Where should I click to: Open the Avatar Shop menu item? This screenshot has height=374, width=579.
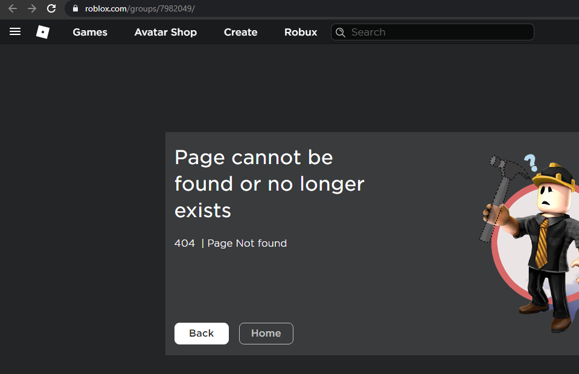tap(165, 32)
